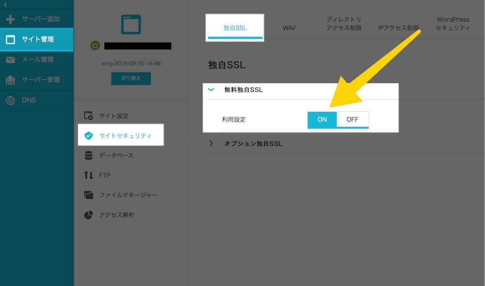Click the blacked-out domain name field
The height and width of the screenshot is (286, 485).
pos(138,46)
